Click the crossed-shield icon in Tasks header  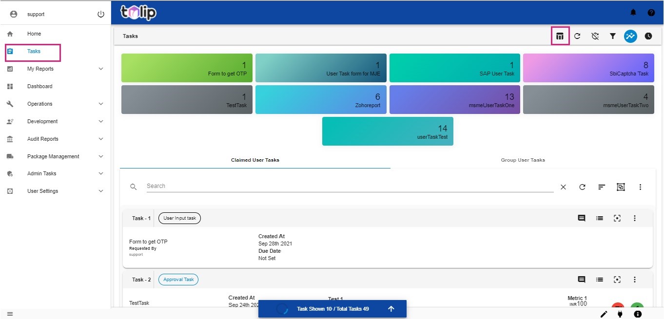coord(595,36)
